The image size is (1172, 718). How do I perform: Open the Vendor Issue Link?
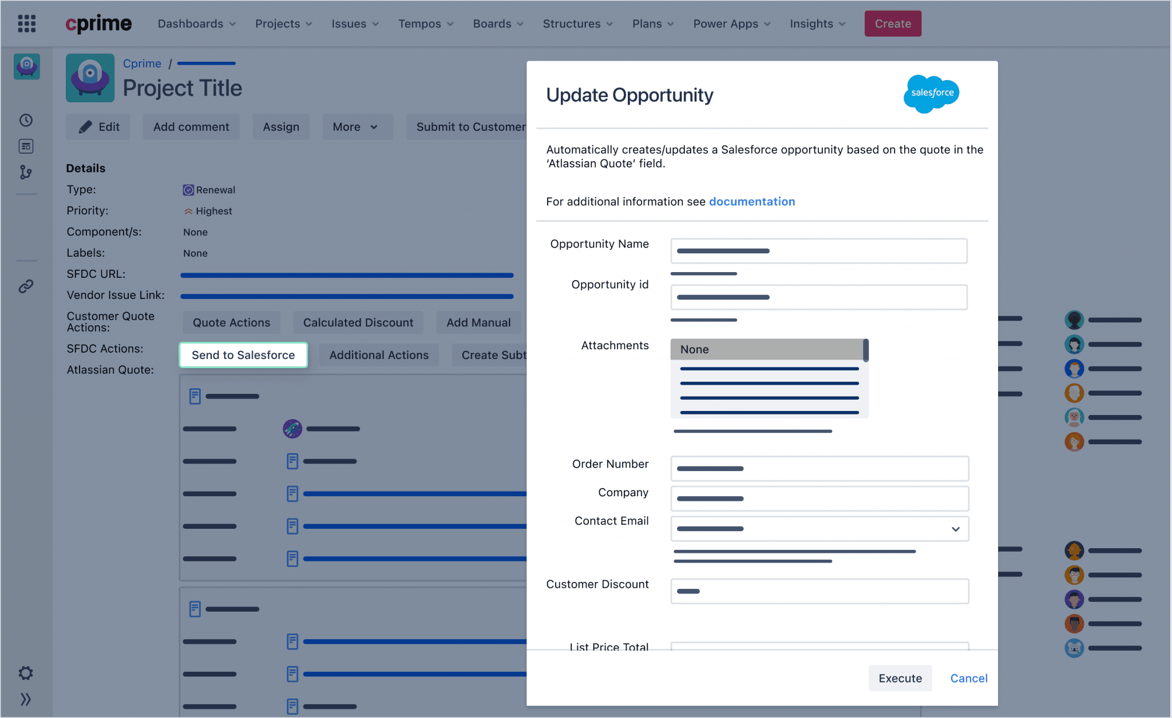[x=347, y=296]
